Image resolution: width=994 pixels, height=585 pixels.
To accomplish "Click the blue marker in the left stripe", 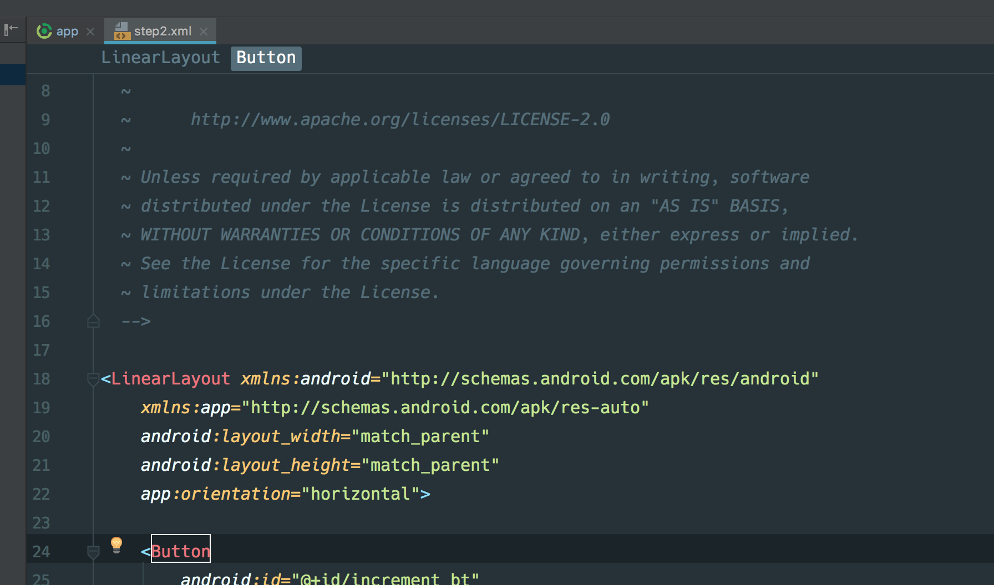I will click(12, 74).
